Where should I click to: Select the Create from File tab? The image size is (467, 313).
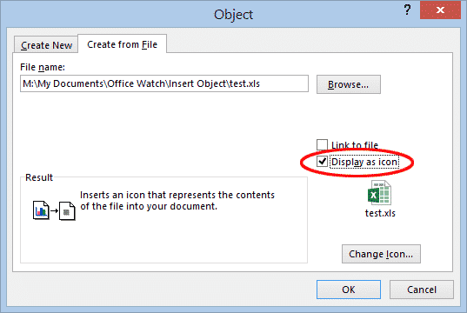tap(122, 44)
